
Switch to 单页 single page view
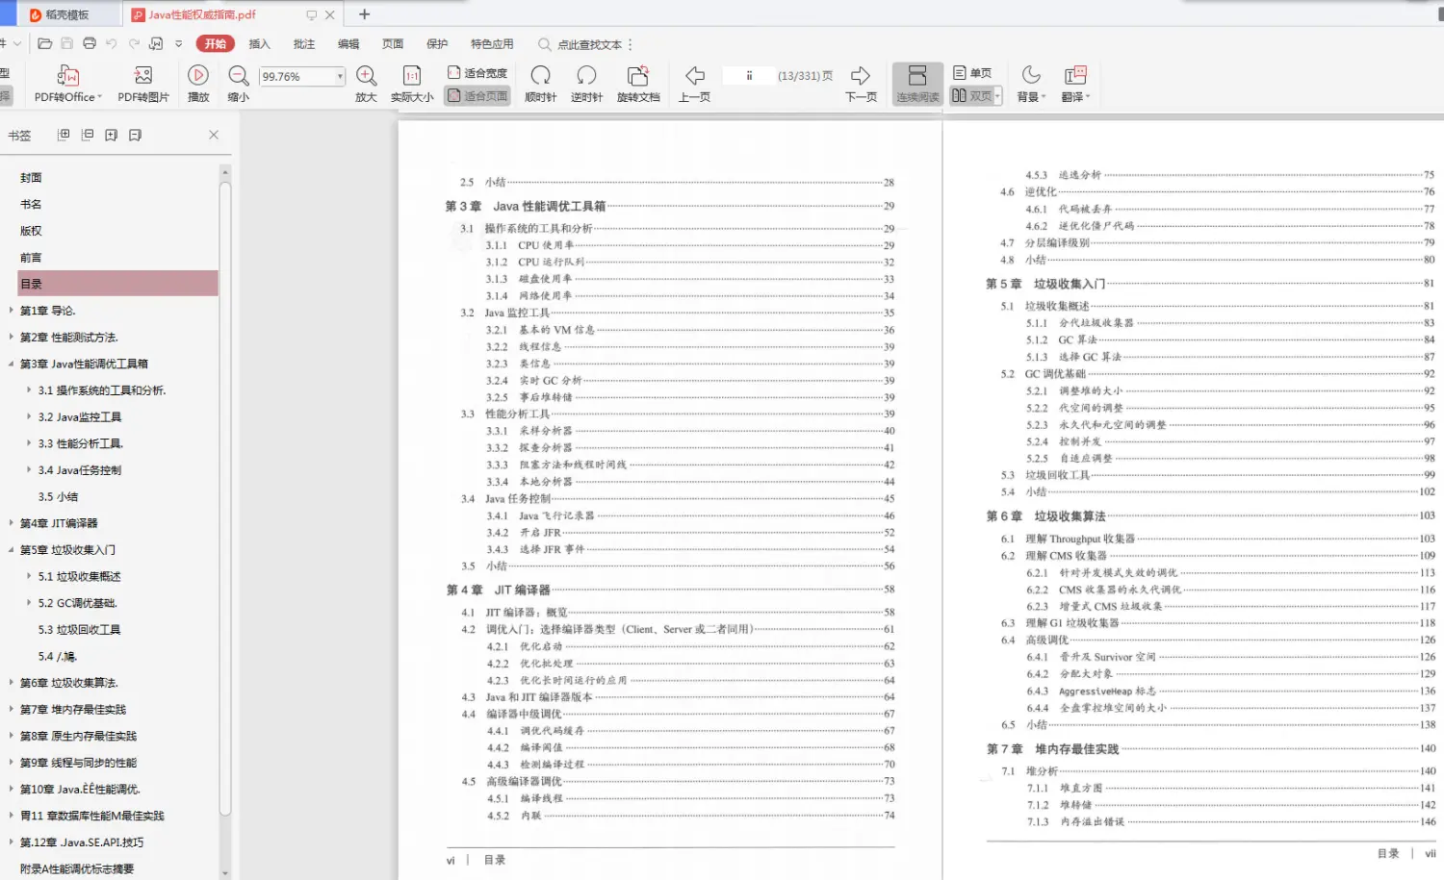[x=972, y=73]
